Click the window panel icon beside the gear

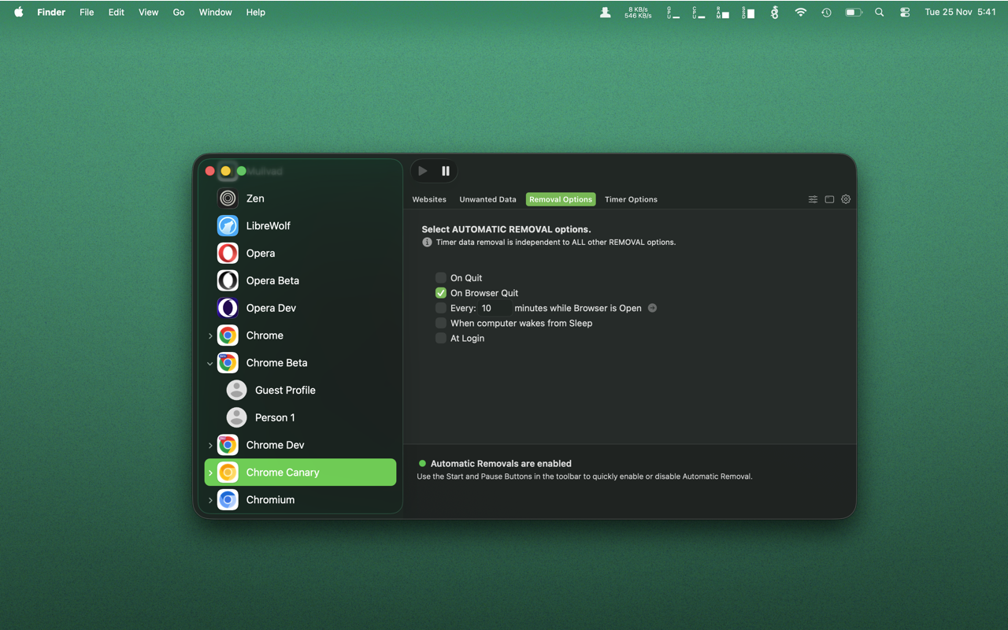point(829,199)
